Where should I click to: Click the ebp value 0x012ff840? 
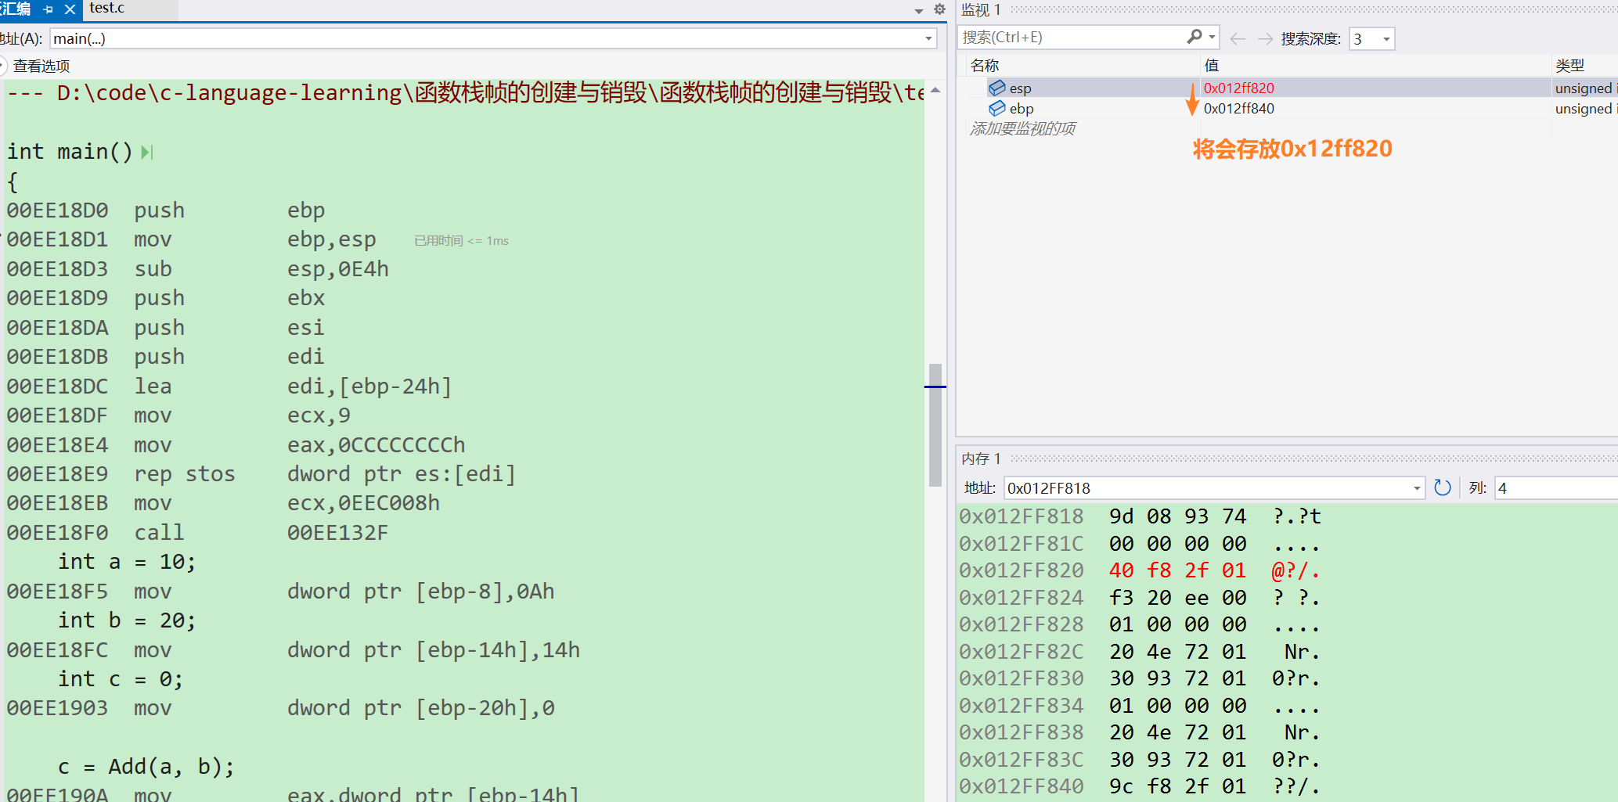[1238, 108]
